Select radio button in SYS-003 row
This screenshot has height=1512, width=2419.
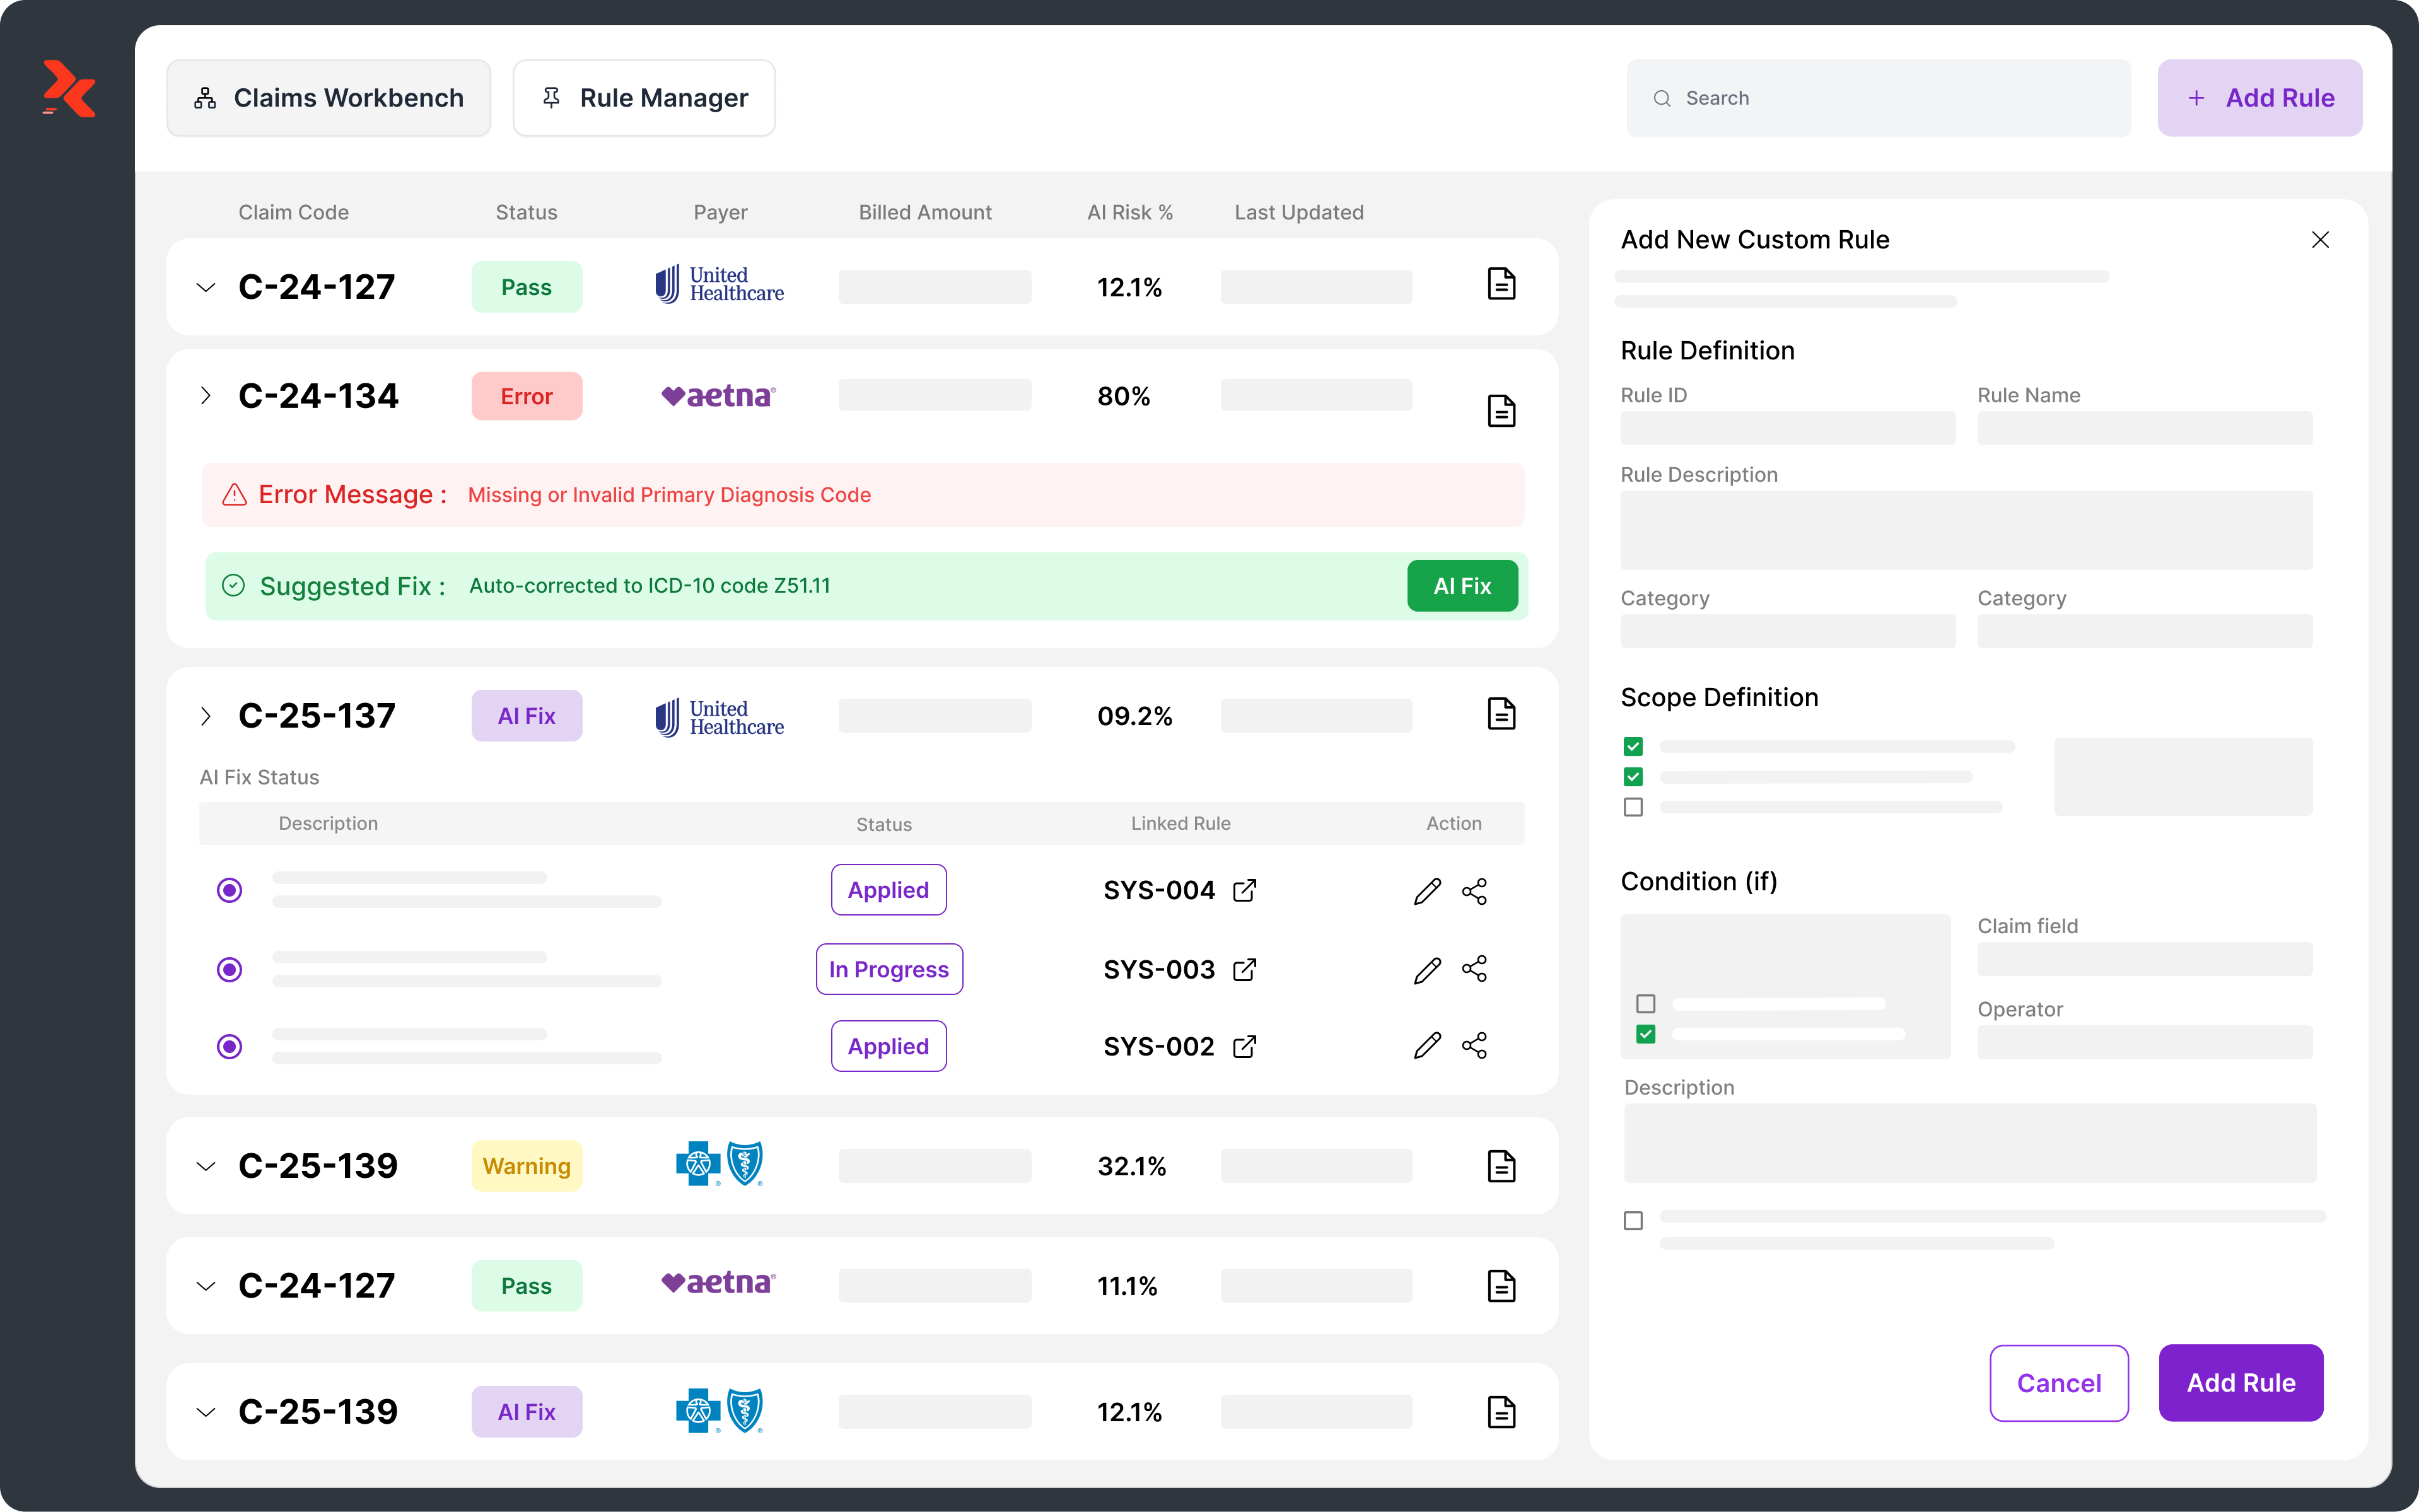(230, 969)
